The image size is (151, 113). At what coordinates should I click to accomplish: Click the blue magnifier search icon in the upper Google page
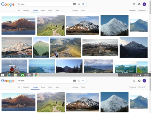(83, 4)
